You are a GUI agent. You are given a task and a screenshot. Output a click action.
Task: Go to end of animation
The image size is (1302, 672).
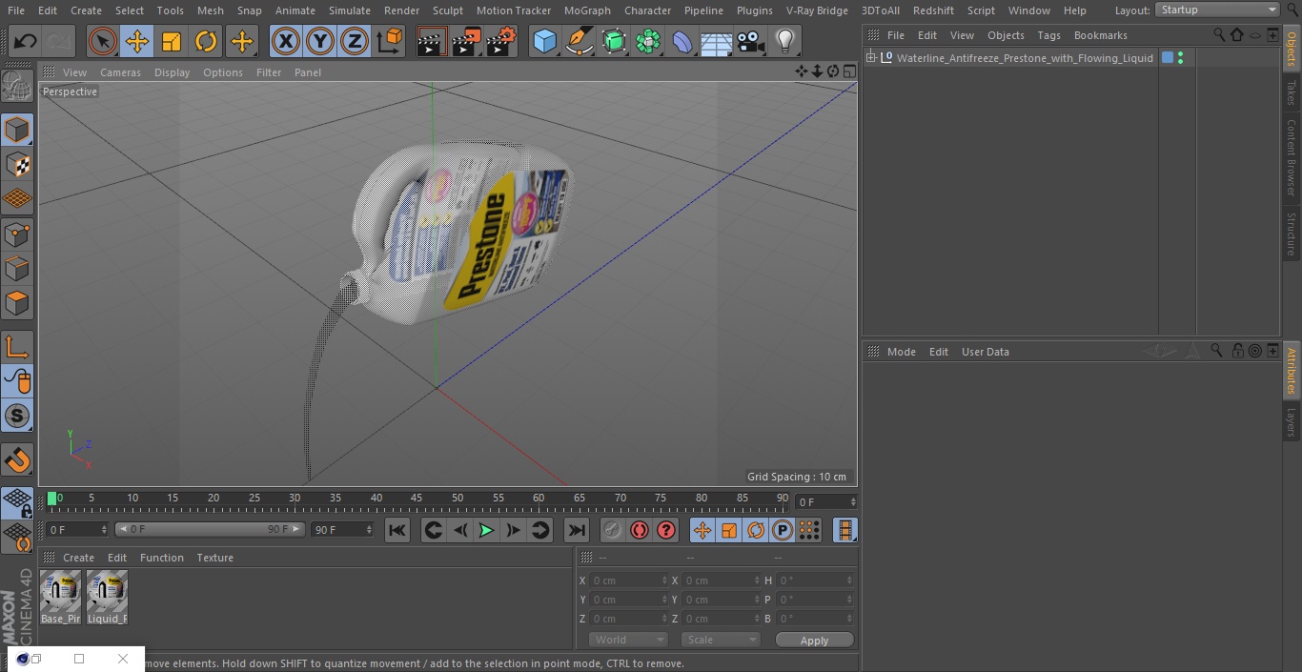[577, 530]
